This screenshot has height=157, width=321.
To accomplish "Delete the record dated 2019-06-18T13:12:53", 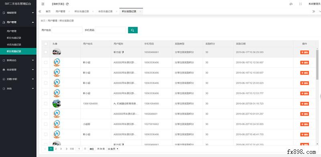I will (x=305, y=93).
